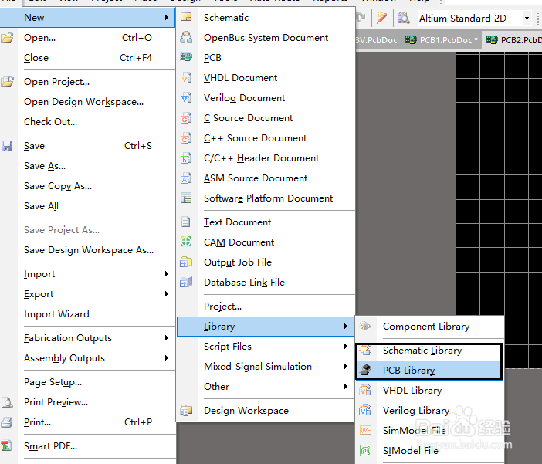This screenshot has height=464, width=542.
Task: Choose Open... from the File menu
Action: (x=88, y=37)
